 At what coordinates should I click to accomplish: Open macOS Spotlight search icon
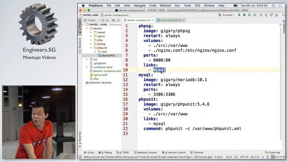click(x=273, y=5)
